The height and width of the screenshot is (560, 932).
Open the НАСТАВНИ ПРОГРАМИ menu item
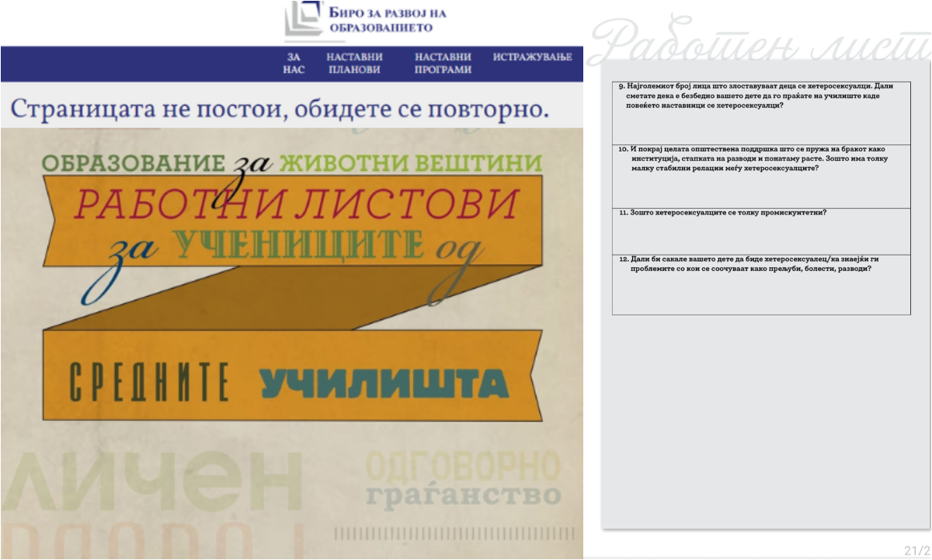(443, 63)
